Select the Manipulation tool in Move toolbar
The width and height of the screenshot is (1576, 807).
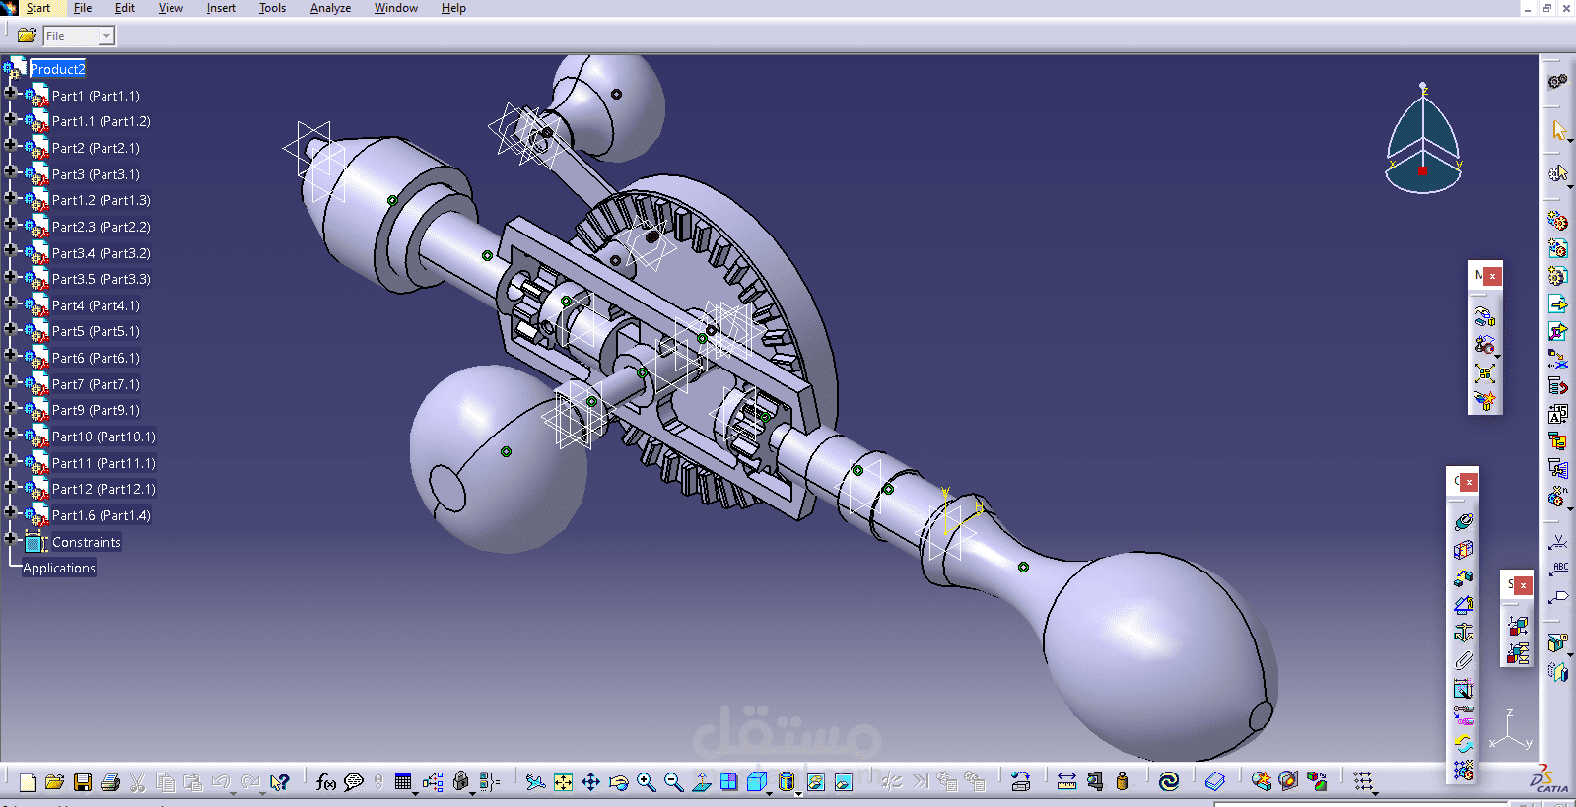(1485, 317)
